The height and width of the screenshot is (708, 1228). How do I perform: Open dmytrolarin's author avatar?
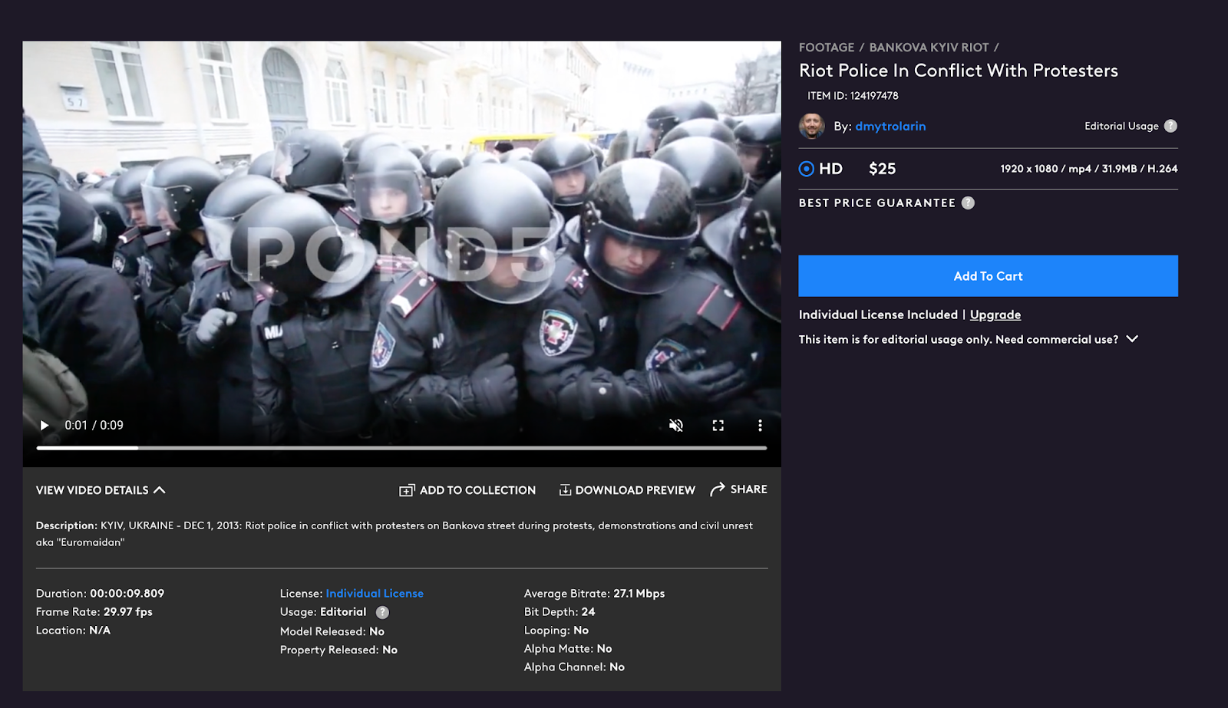812,126
